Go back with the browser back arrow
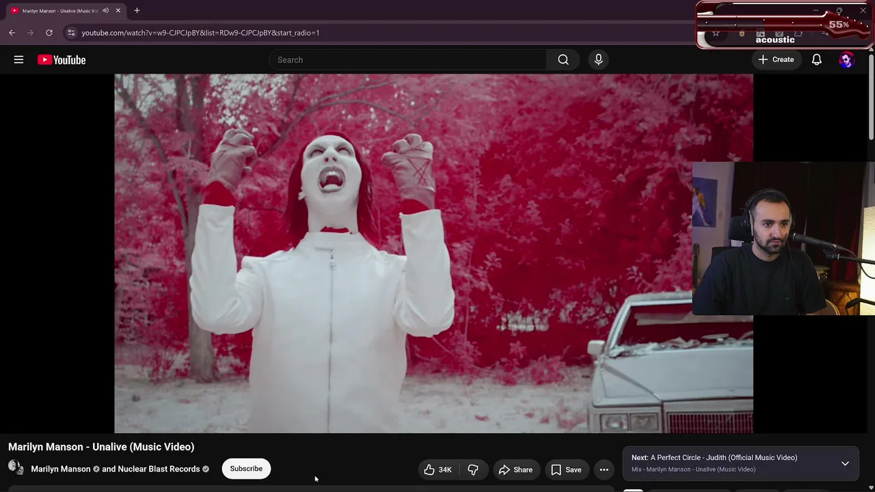The image size is (875, 492). (x=12, y=32)
